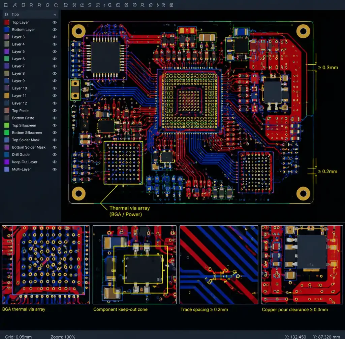This screenshot has height=339, width=345.
Task: Toggle visibility of Top Layer
Action: pyautogui.click(x=54, y=23)
